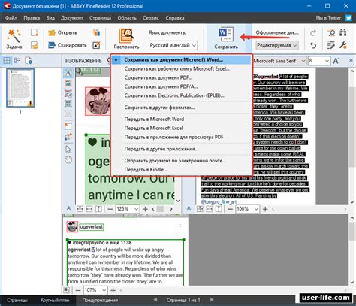The height and width of the screenshot is (306, 356).
Task: Open the Сервис menu
Action: pos(151,18)
